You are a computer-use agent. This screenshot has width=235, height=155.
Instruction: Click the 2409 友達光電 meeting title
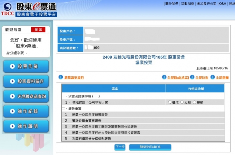coord(144,57)
